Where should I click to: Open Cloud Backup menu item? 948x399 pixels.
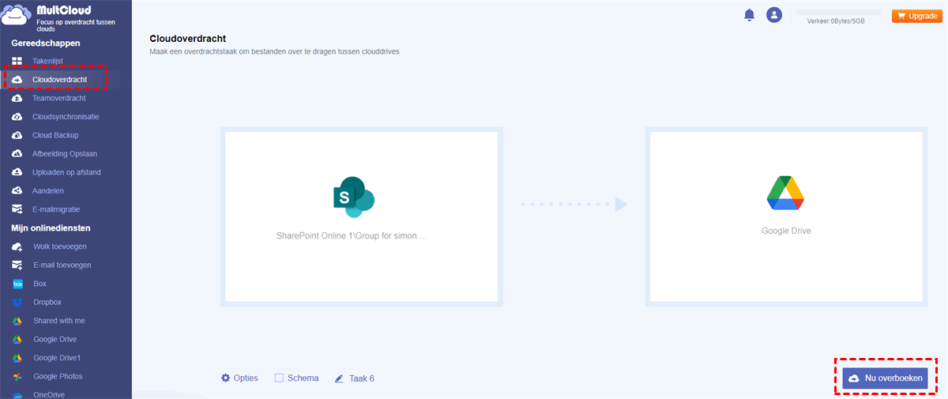pos(55,135)
